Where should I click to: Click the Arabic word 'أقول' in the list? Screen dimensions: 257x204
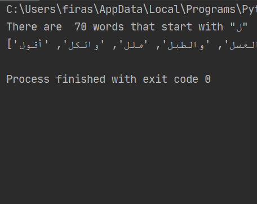(31, 45)
